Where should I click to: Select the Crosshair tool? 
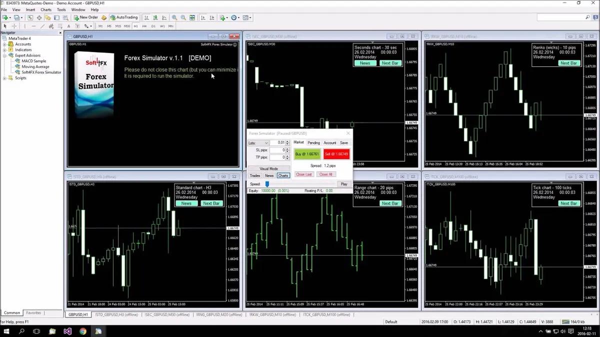[x=14, y=26]
